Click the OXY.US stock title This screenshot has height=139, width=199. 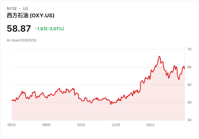31,15
